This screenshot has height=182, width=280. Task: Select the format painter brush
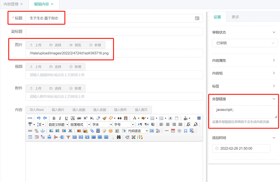click(x=104, y=118)
